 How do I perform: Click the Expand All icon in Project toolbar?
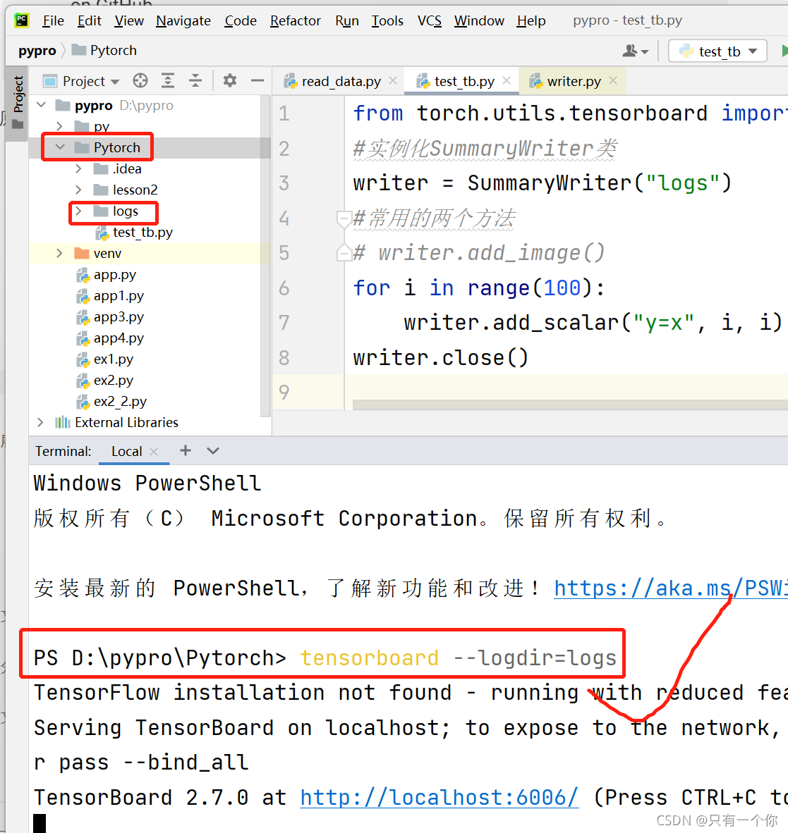(x=167, y=81)
